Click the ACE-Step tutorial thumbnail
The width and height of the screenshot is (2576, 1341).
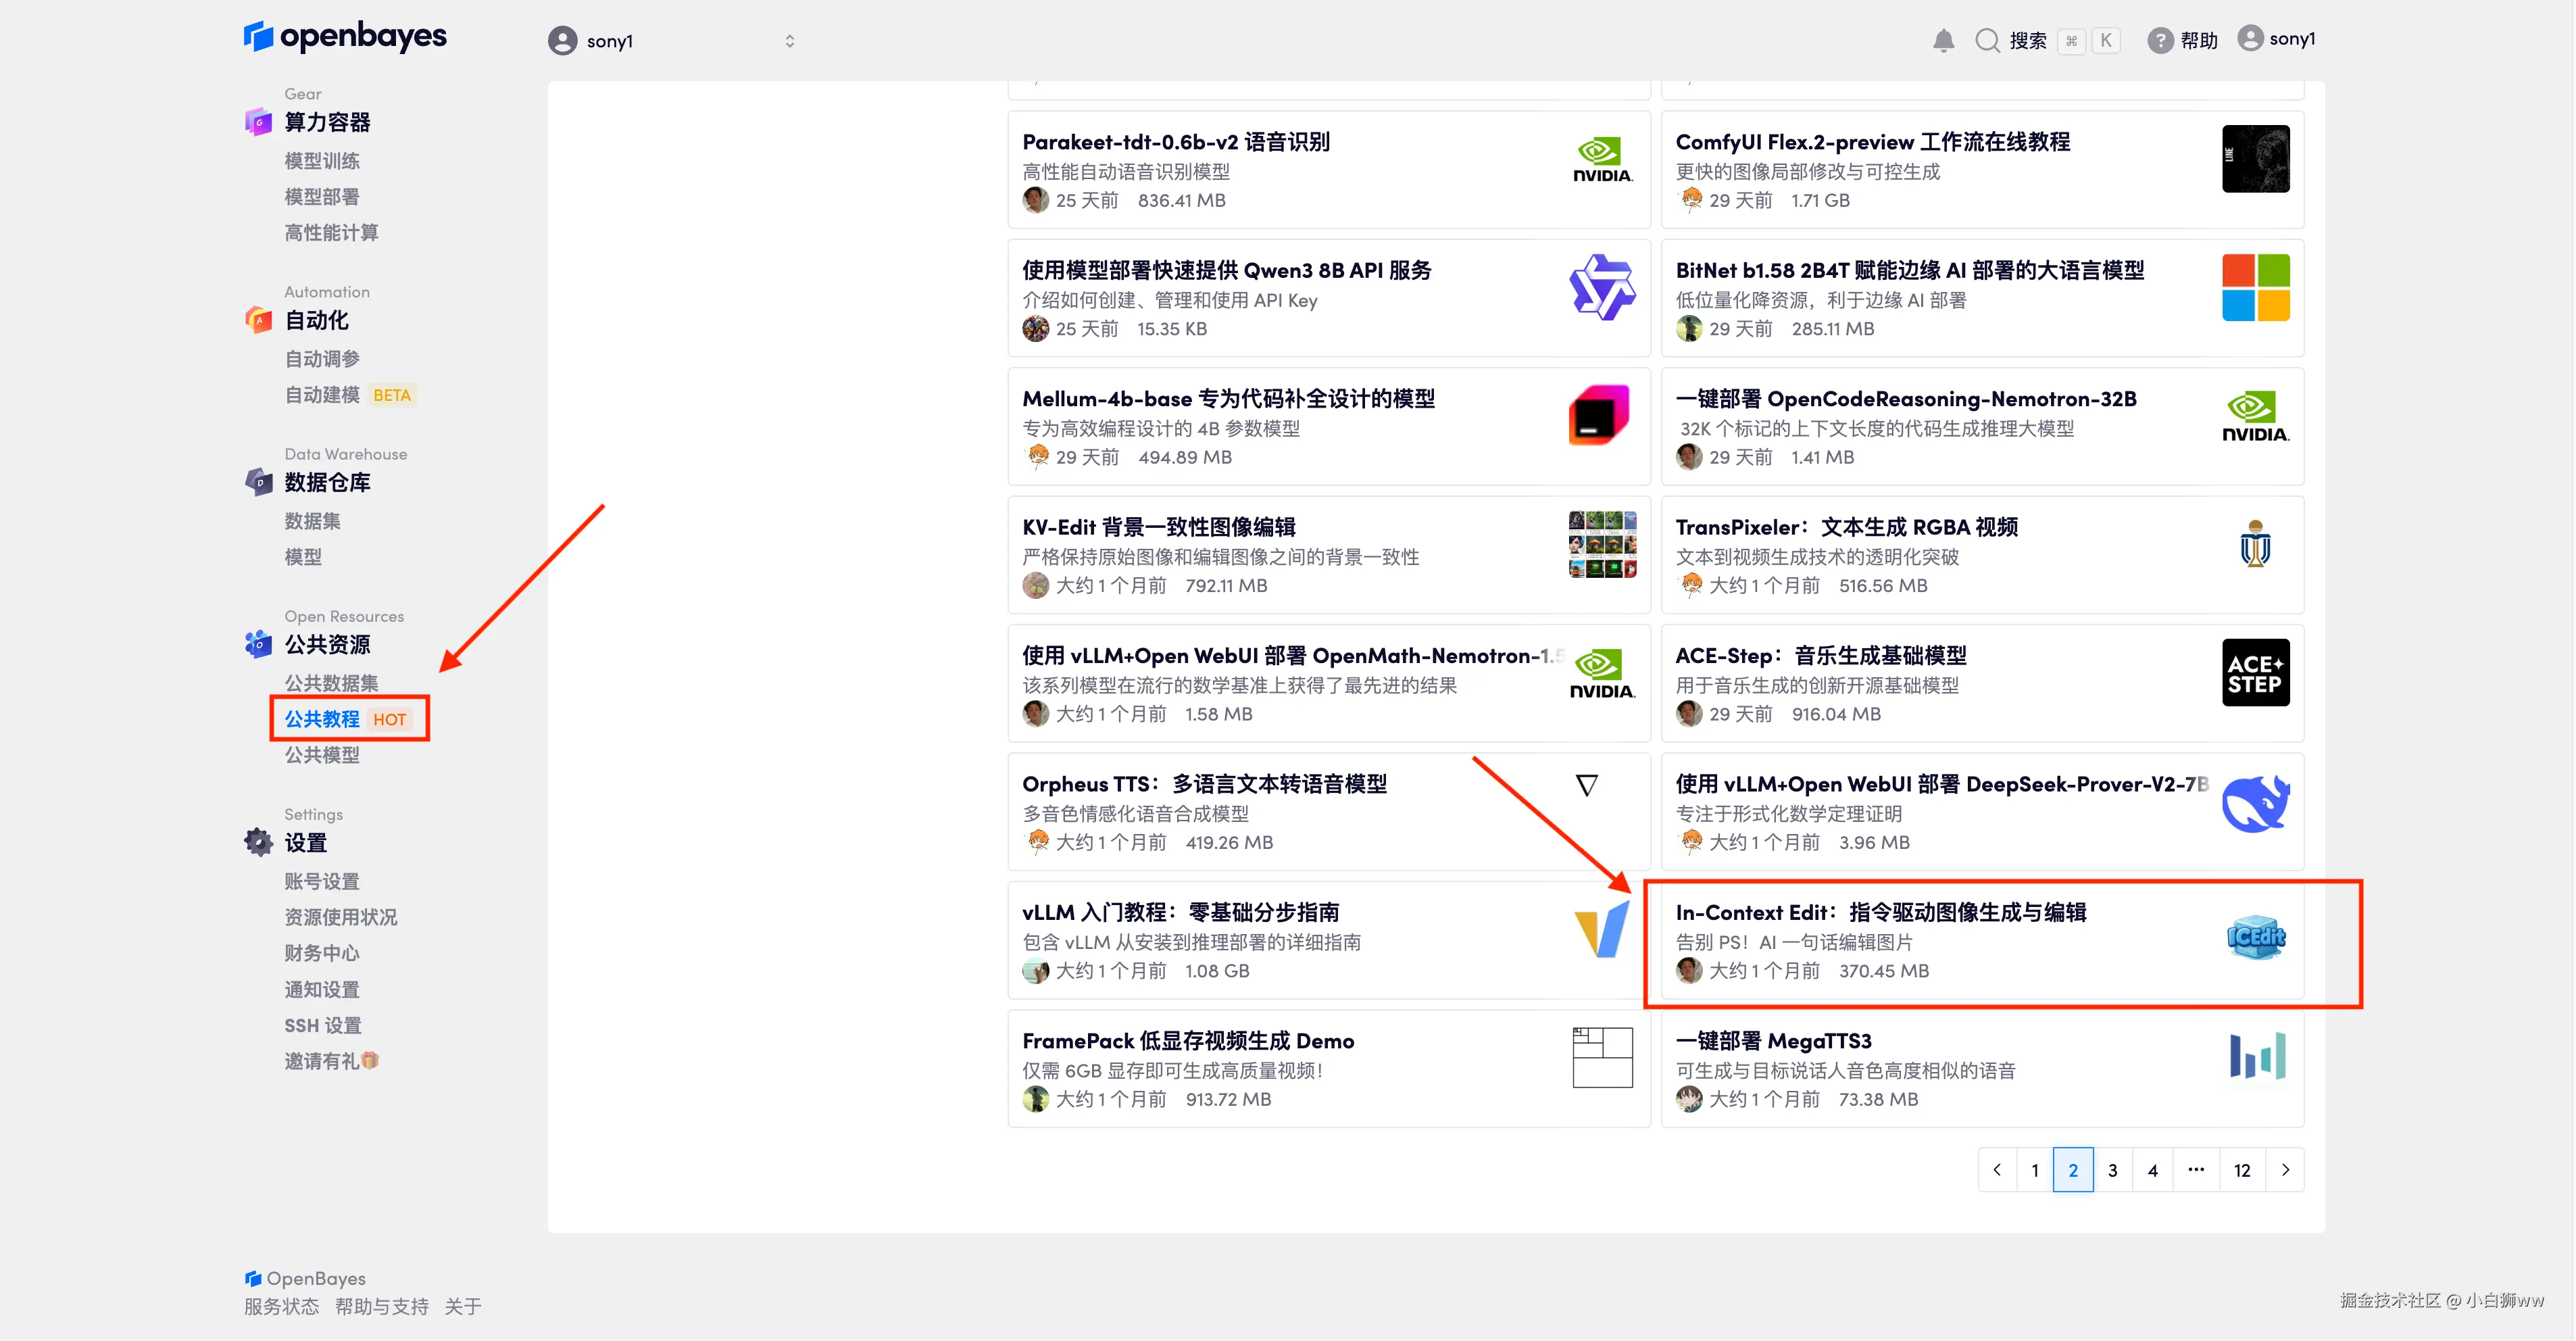pos(2255,673)
